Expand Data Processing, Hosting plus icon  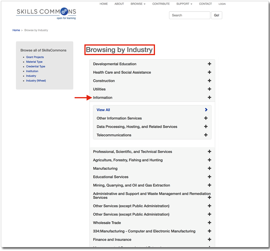(x=206, y=127)
